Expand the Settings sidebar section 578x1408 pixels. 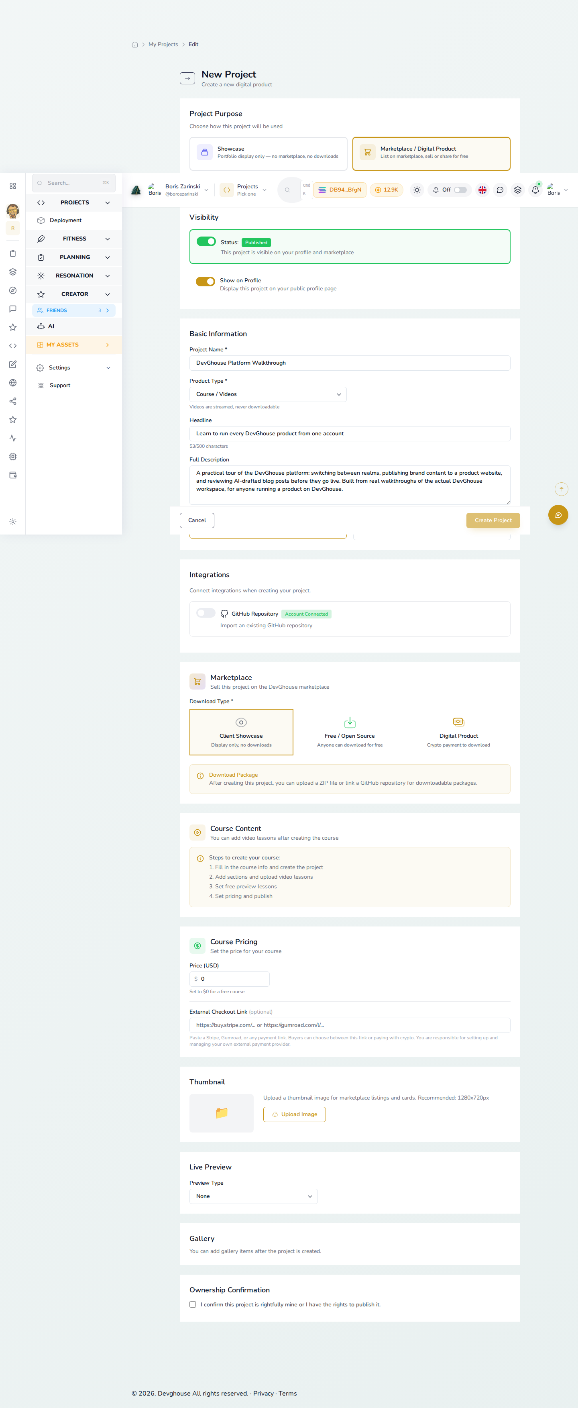click(74, 368)
